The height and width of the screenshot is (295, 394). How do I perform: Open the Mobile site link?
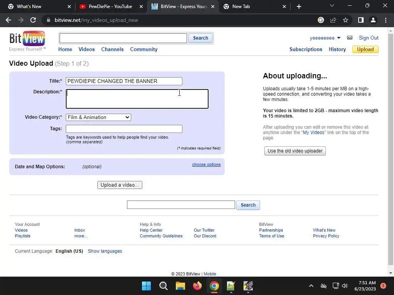coord(210,274)
